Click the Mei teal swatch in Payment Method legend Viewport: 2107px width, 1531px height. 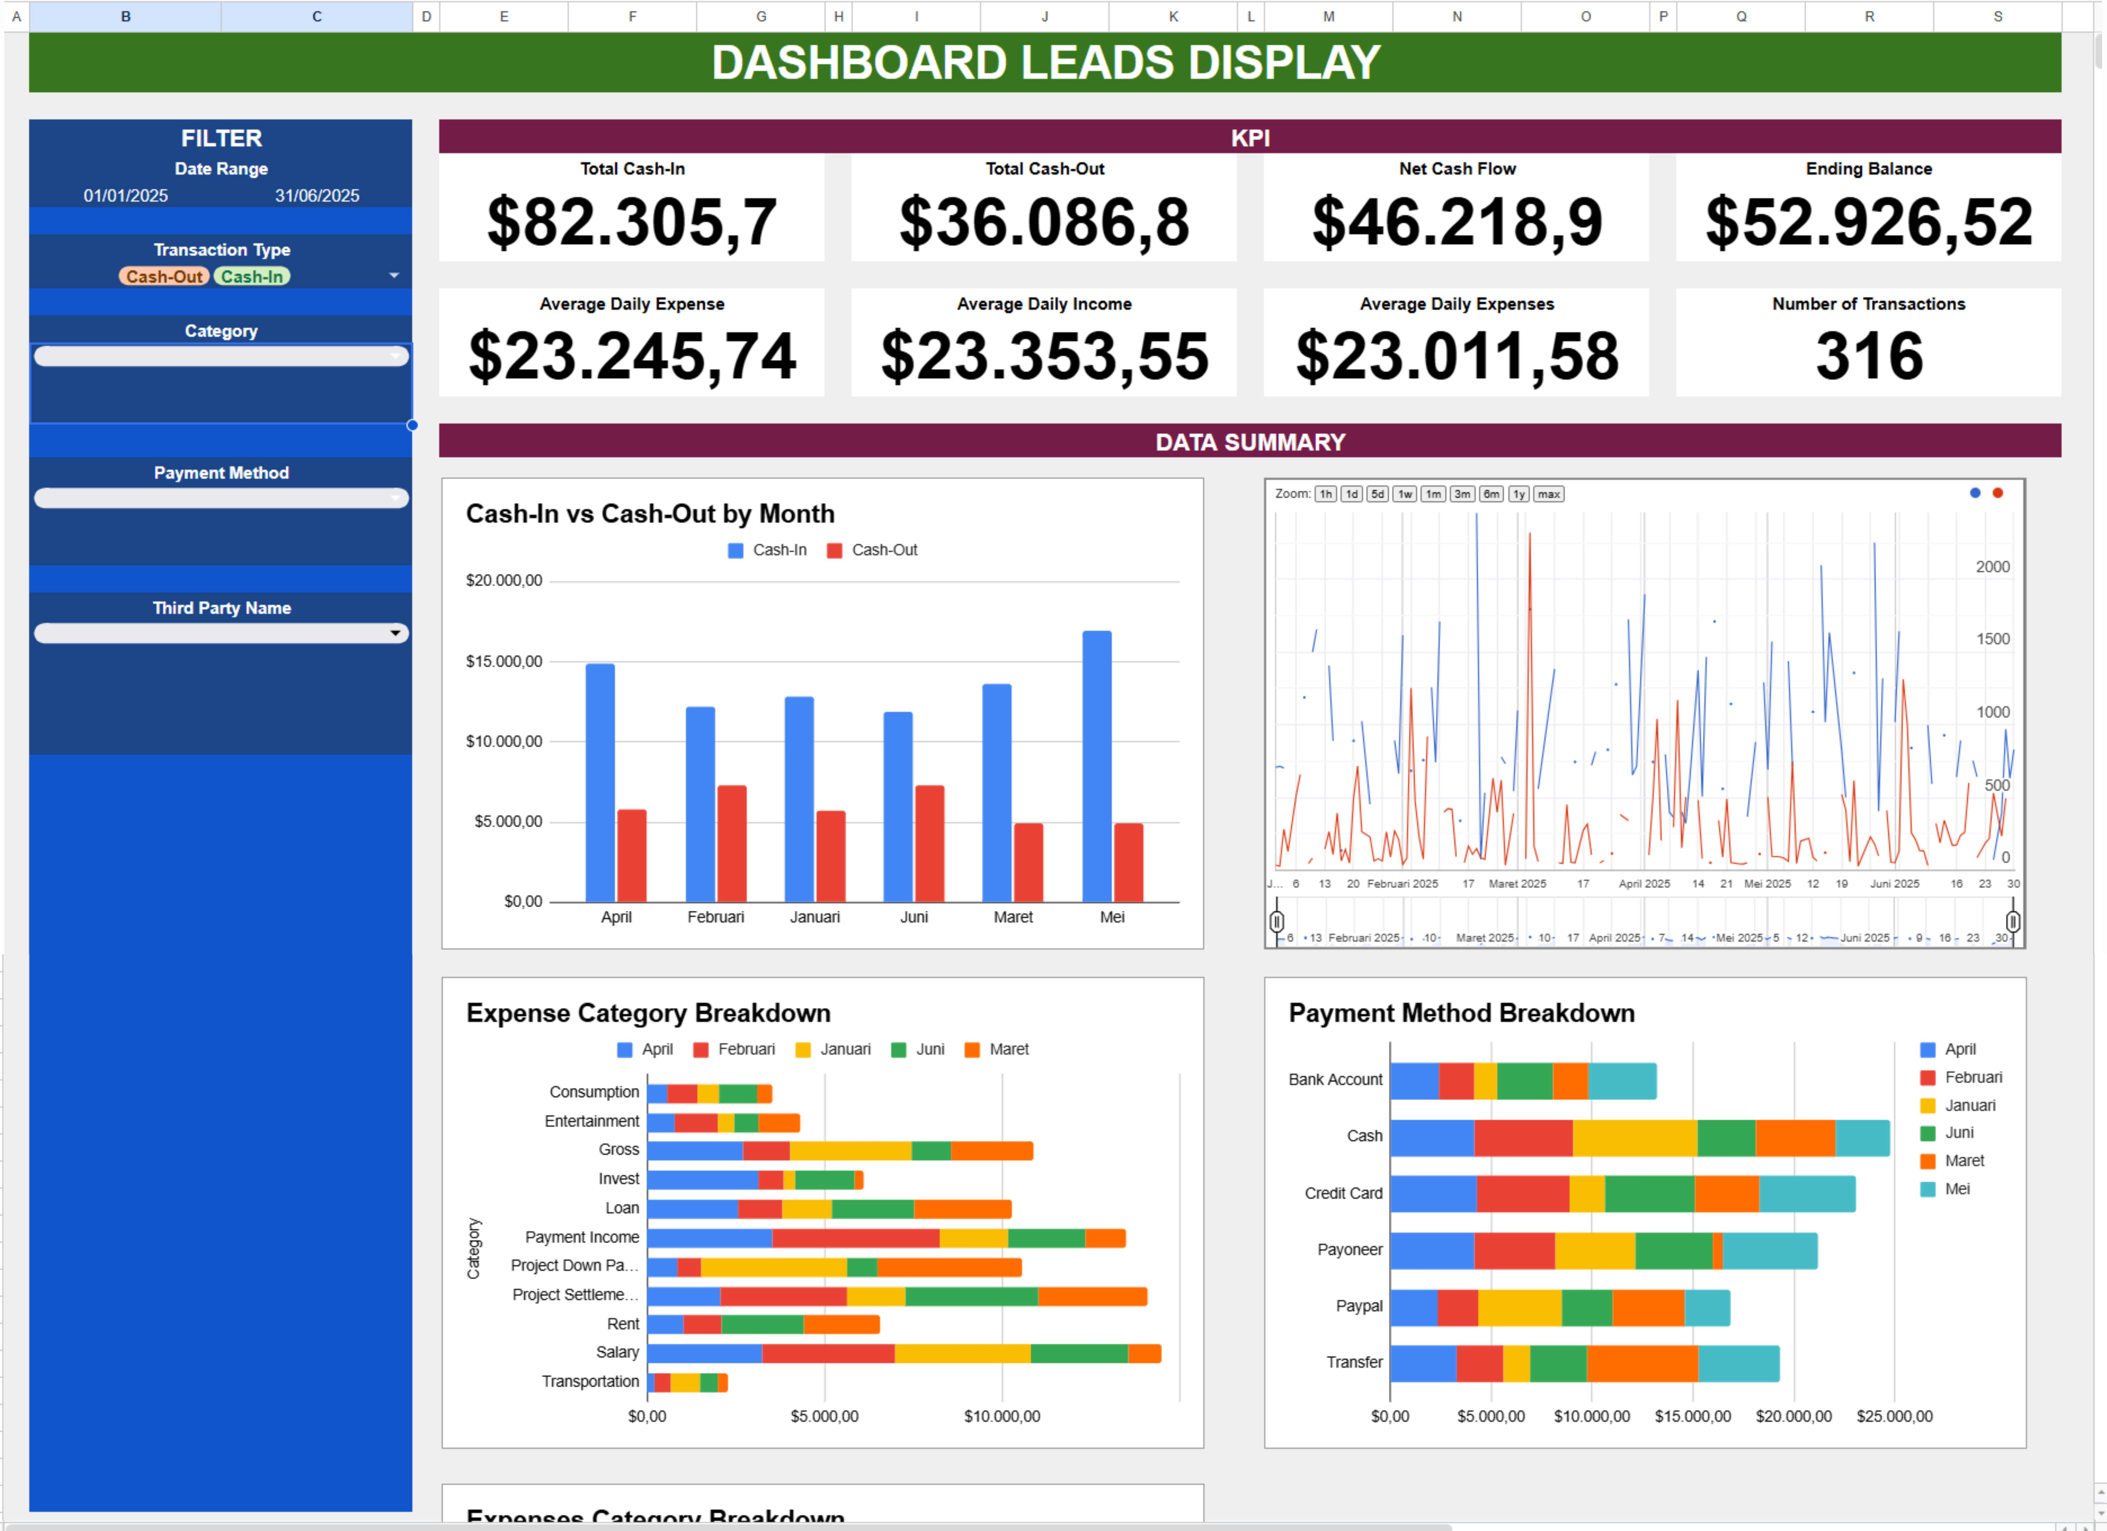1928,1189
